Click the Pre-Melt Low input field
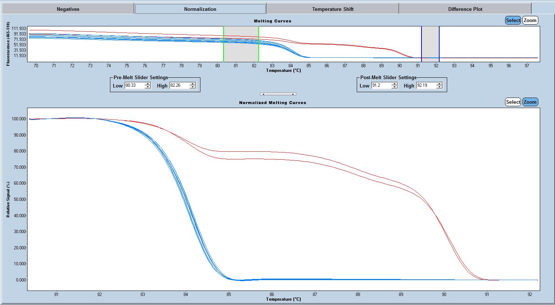Viewport: 555px width, 305px height. 135,86
